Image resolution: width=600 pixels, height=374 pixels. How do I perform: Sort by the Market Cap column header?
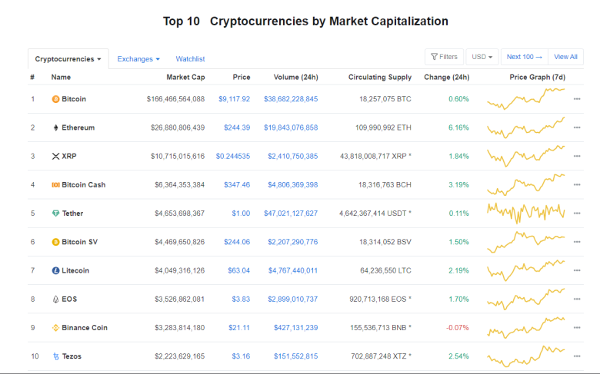(x=185, y=77)
